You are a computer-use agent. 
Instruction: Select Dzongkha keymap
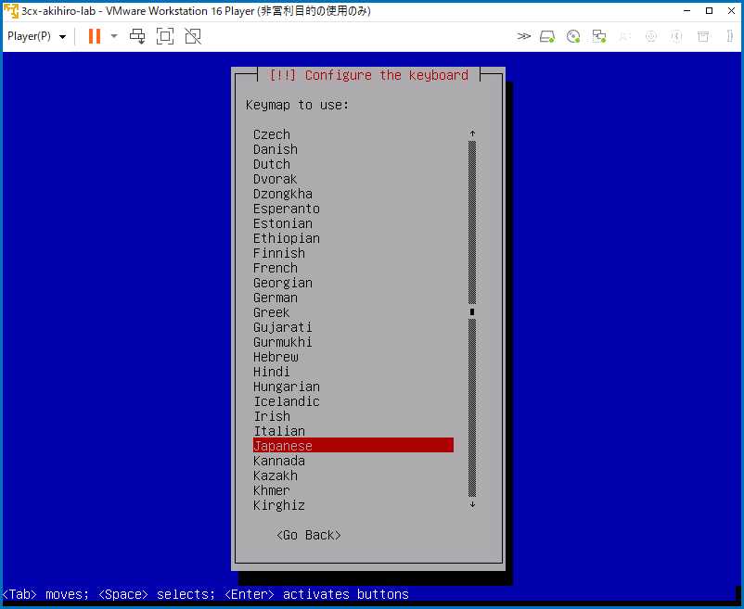(x=353, y=194)
